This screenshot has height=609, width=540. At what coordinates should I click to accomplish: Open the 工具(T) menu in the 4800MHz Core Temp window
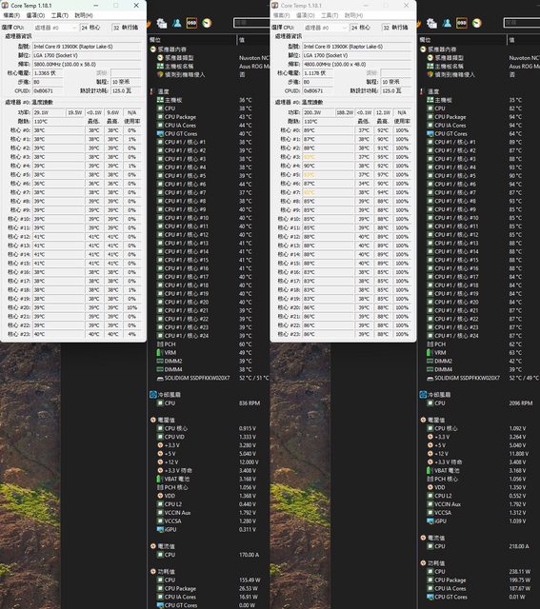pyautogui.click(x=330, y=15)
